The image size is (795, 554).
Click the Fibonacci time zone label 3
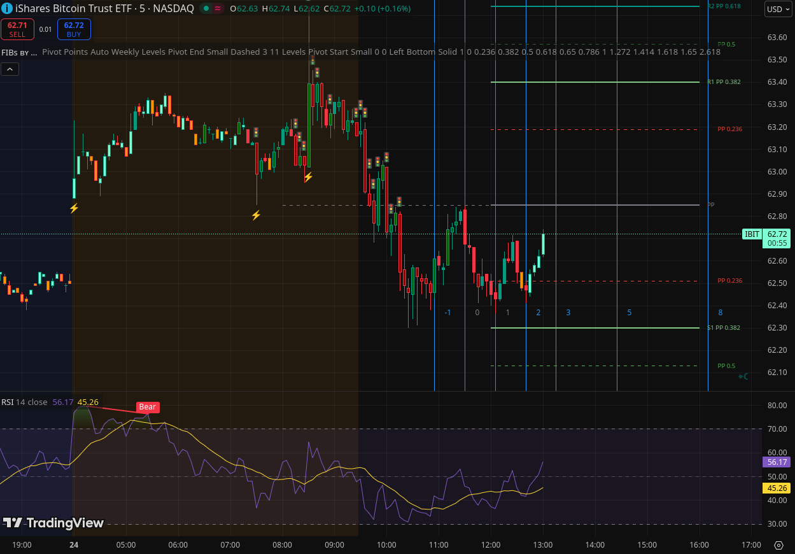coord(568,312)
